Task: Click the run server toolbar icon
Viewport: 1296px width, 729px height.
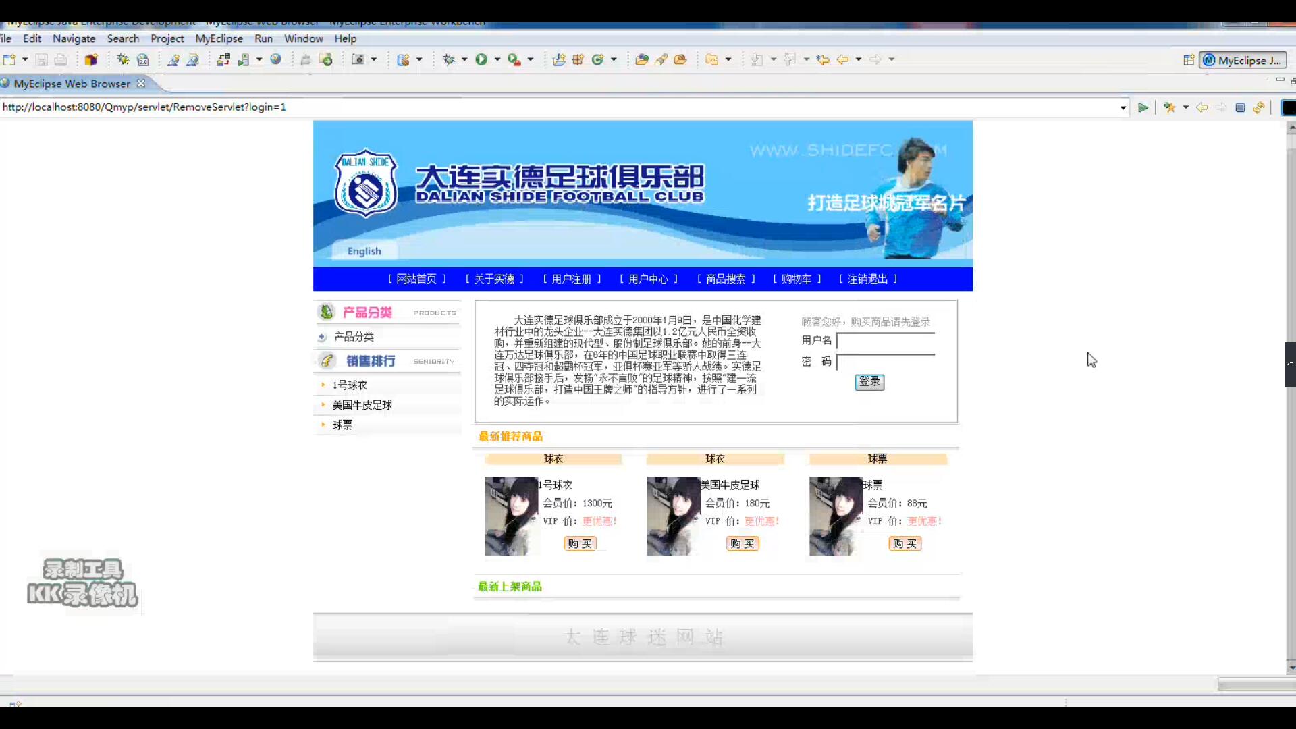Action: (244, 59)
